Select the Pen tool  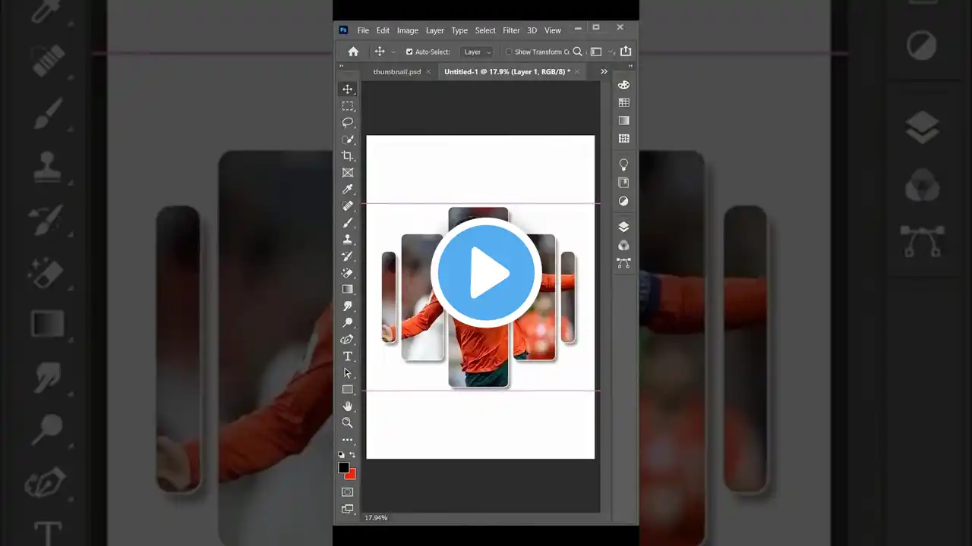tap(348, 340)
